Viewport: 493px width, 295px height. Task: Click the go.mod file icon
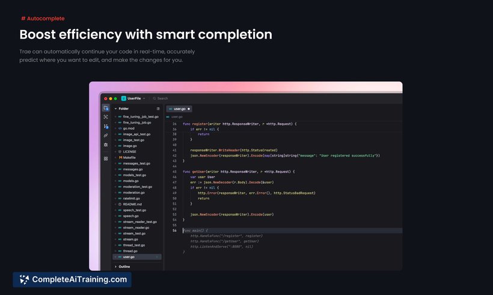click(120, 128)
